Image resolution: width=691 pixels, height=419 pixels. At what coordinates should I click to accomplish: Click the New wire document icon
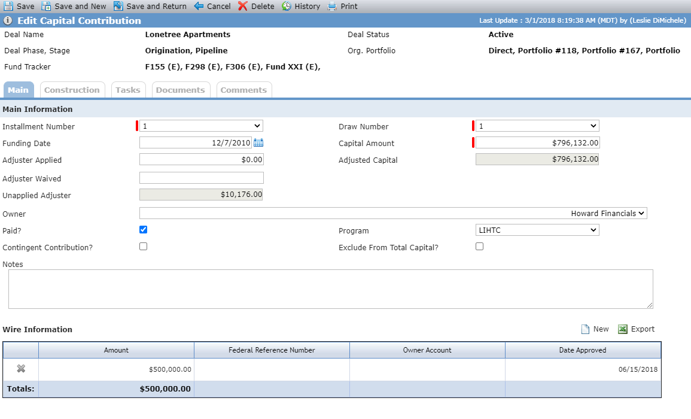585,329
